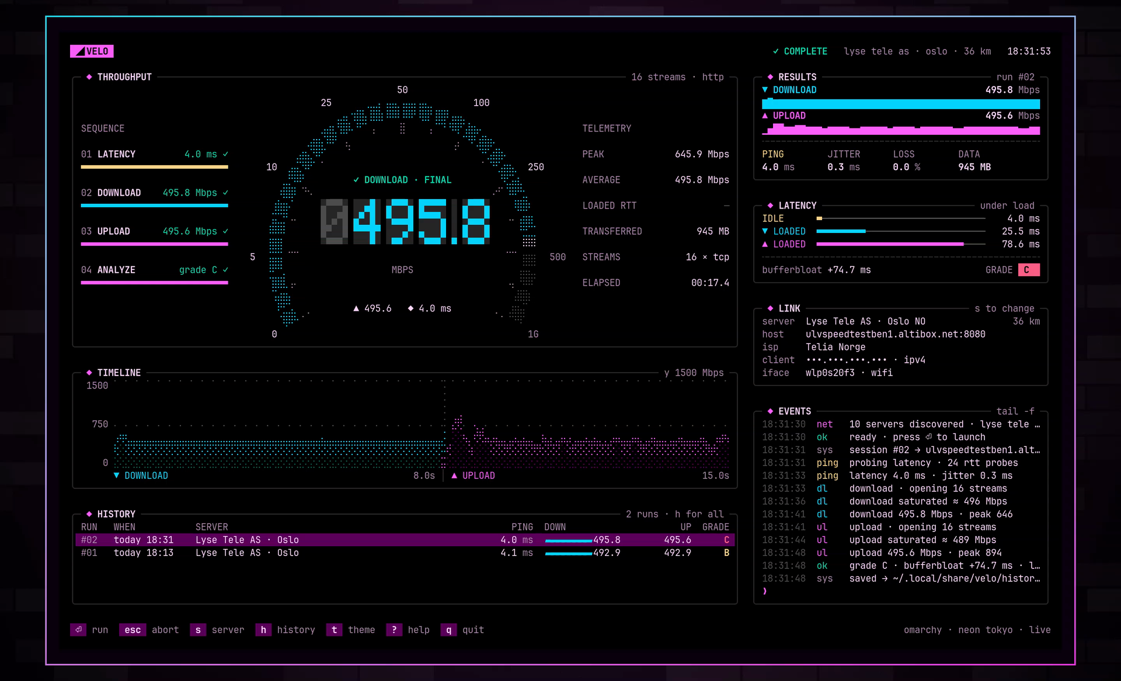Click the esc abort key badge
Screen dimensions: 1121x681
[x=133, y=630]
